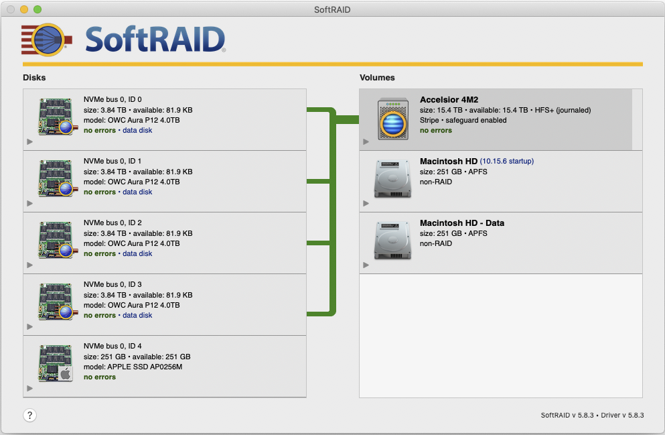The image size is (665, 435).
Task: Click the NVMe ID 0 disk icon
Action: [56, 117]
